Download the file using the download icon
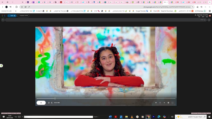The image size is (212, 119). coord(209,20)
